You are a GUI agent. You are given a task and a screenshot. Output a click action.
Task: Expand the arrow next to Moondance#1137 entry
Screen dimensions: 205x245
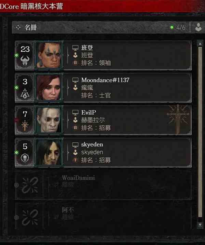68,88
